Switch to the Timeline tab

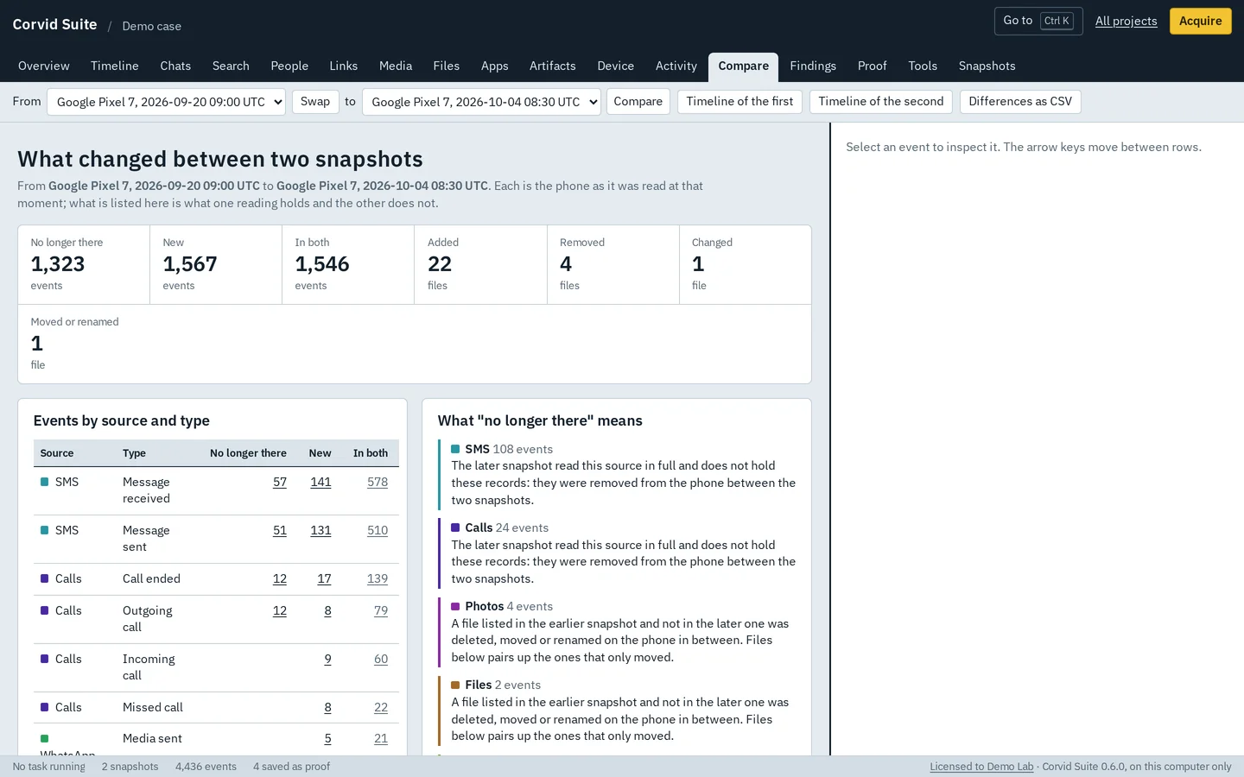[115, 66]
